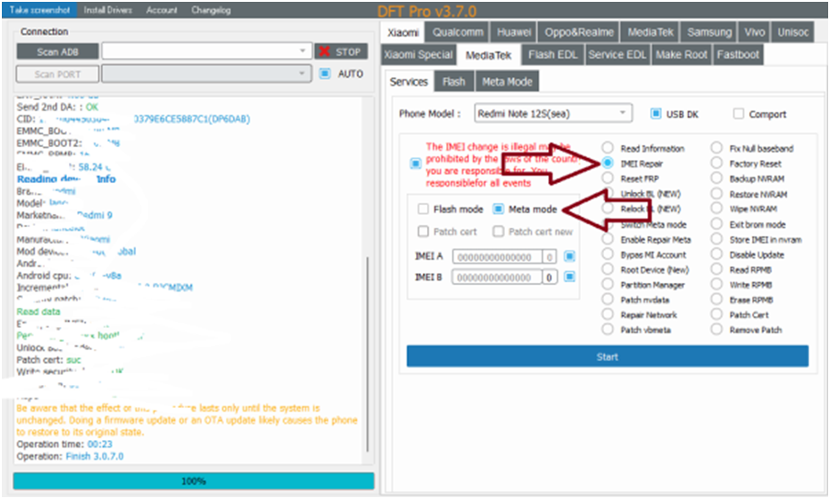Select Reset FRP radio option
Screen dimensions: 830x499
(x=608, y=178)
